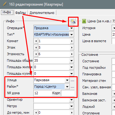Open the Метро dropdown
115x115 pixels.
(x=71, y=106)
